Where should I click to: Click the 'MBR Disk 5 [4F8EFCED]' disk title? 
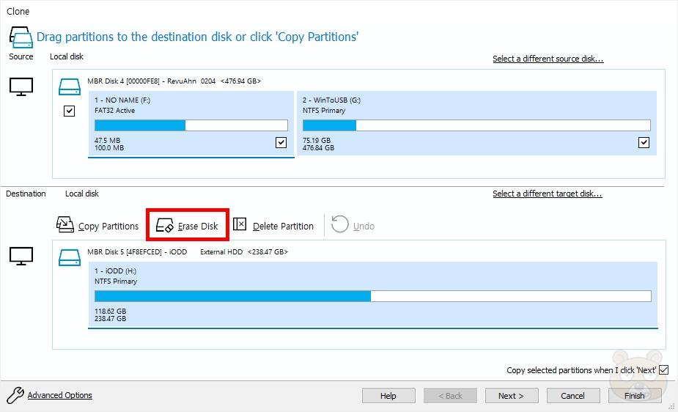tap(125, 252)
